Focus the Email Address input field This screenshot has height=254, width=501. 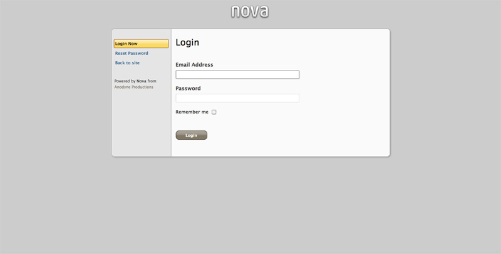tap(237, 75)
